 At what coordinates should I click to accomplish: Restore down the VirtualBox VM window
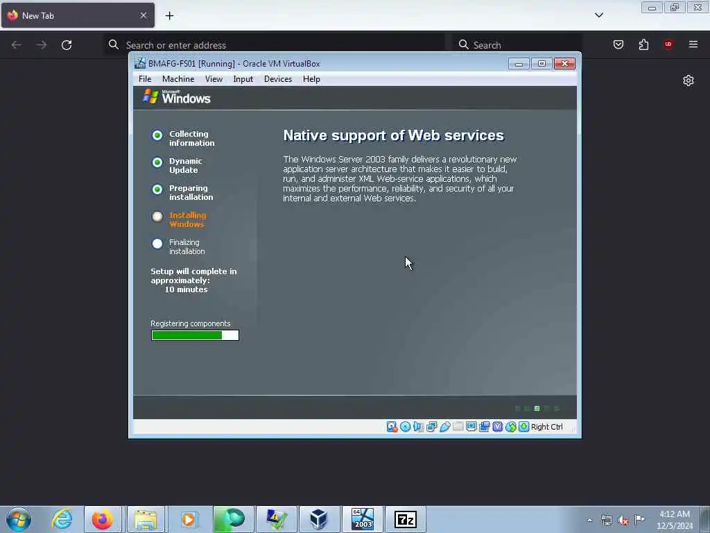coord(542,63)
